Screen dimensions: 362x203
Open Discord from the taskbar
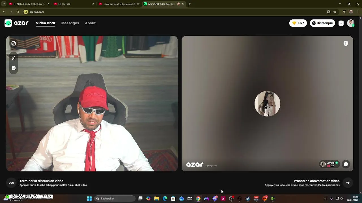(215, 198)
